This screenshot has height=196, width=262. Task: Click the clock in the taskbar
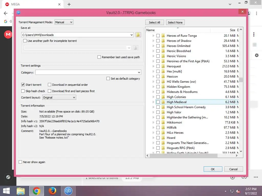[x=251, y=191]
